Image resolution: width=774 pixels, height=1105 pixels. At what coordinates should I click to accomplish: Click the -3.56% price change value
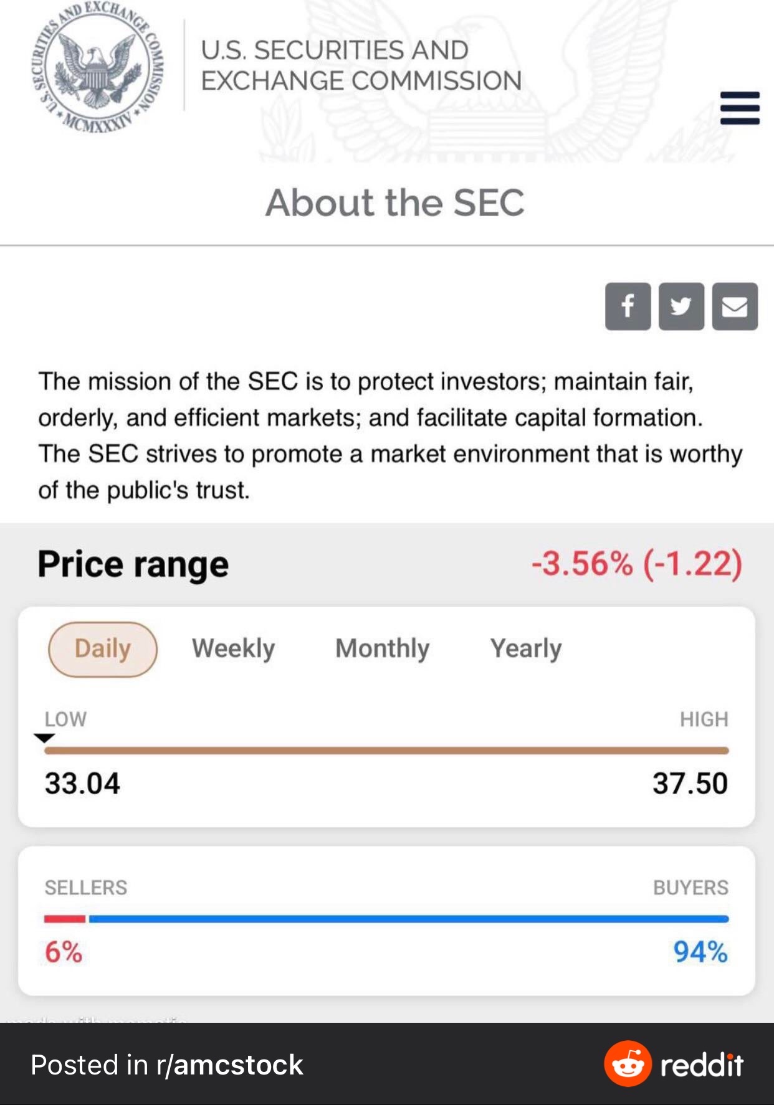coord(582,563)
